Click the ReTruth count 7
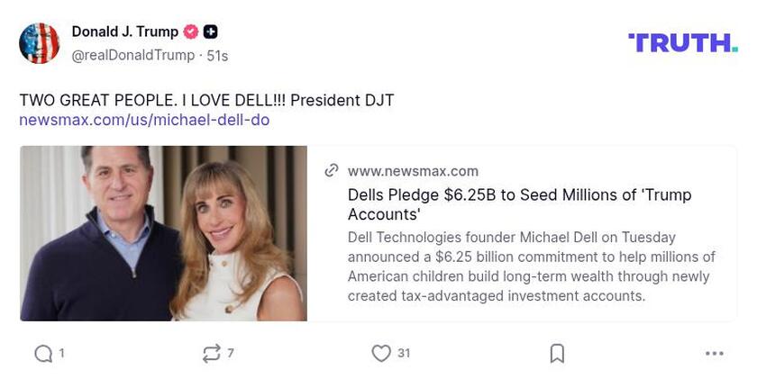 (231, 354)
